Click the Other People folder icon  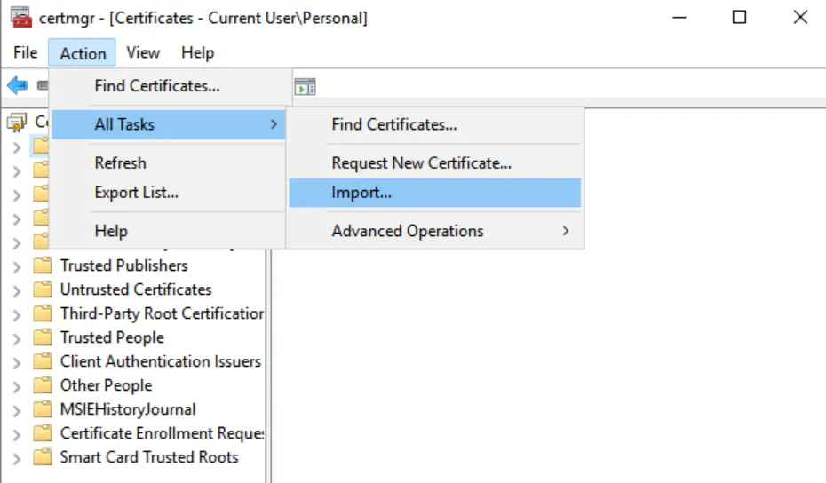pyautogui.click(x=43, y=385)
